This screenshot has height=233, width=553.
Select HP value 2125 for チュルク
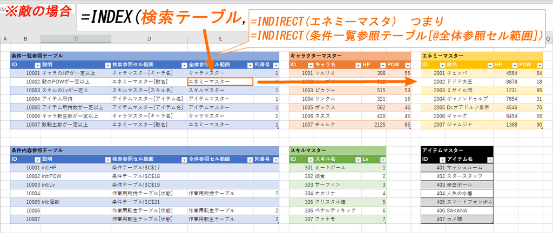pos(374,125)
